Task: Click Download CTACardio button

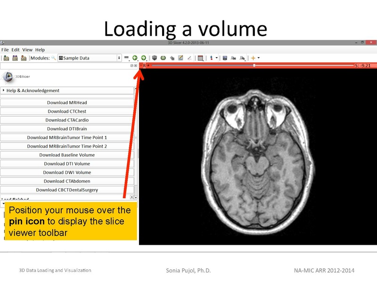Action: [x=67, y=120]
